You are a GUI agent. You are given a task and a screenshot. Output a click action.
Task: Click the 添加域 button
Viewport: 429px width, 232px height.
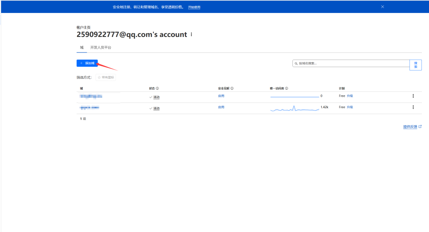(x=87, y=63)
